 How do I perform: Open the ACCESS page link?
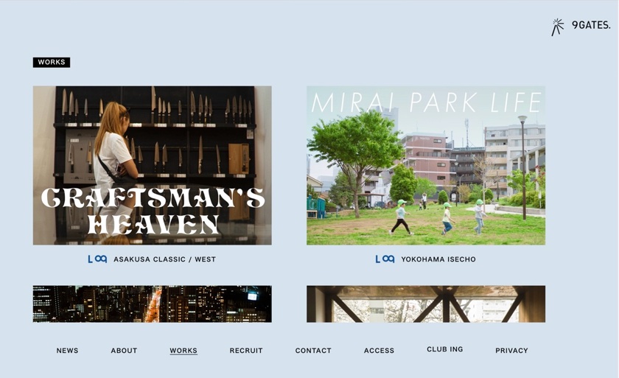[379, 351]
